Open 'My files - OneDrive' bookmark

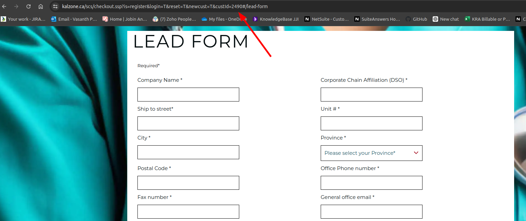(224, 19)
